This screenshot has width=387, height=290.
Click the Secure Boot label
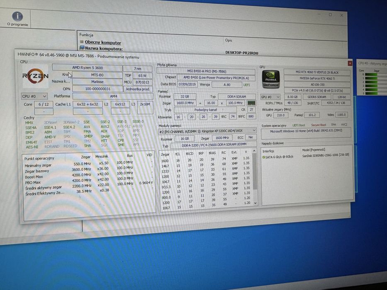(x=319, y=125)
